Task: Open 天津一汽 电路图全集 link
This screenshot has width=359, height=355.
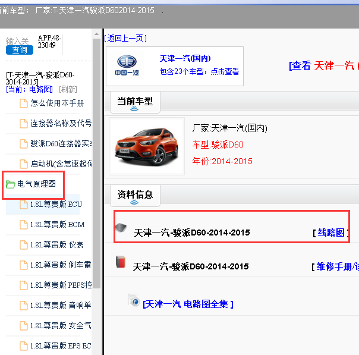Action: [x=188, y=304]
